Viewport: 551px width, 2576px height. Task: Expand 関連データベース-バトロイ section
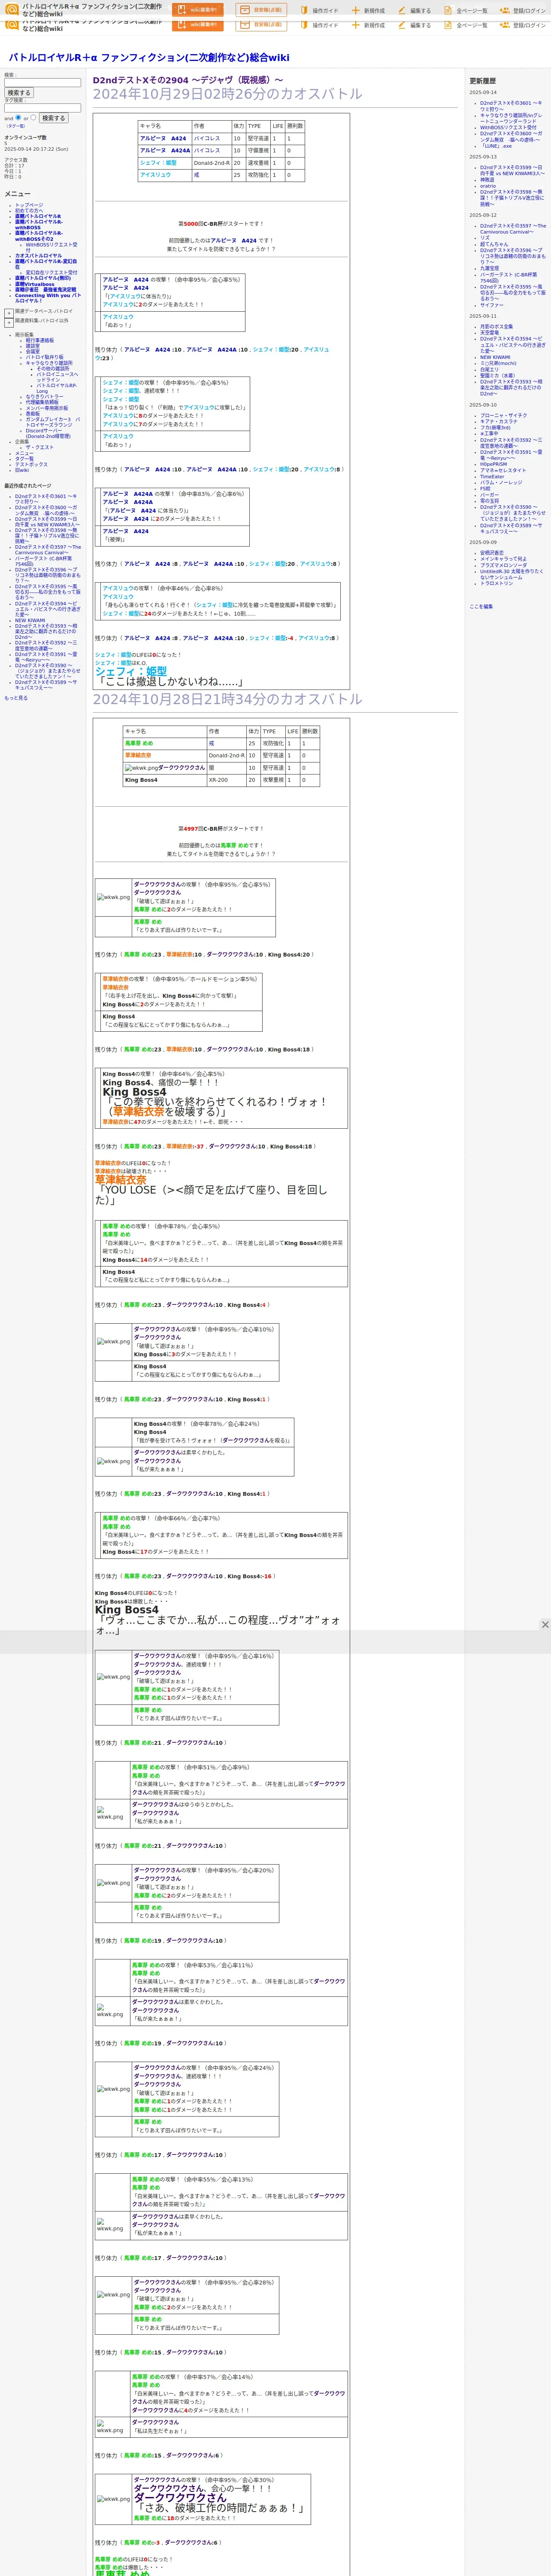coord(9,312)
